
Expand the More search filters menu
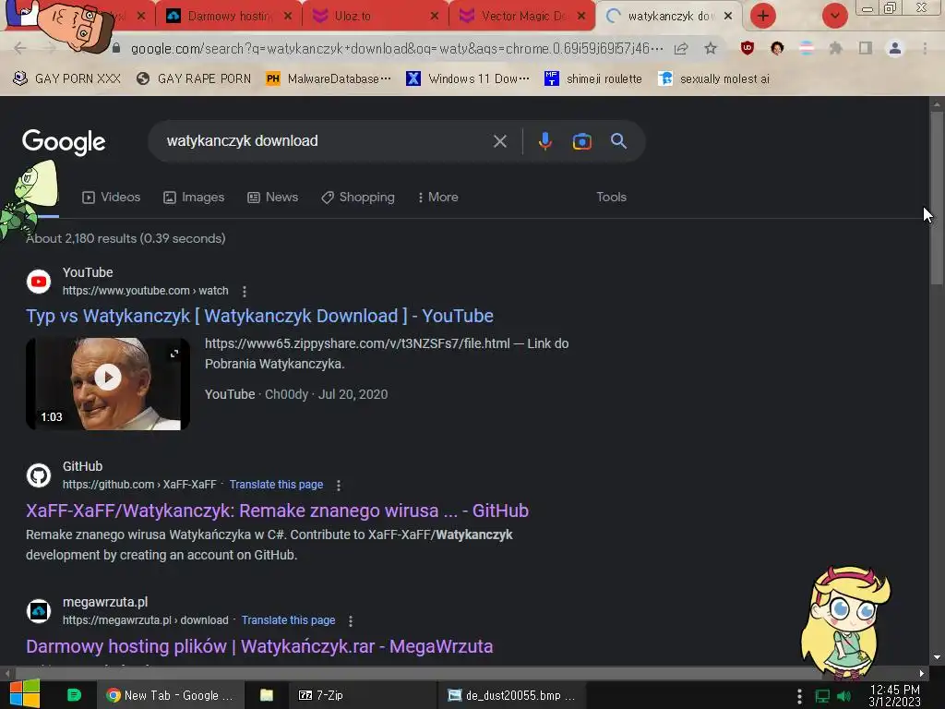[x=438, y=198]
